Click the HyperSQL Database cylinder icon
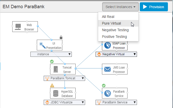This screenshot has height=108, width=173. [56, 93]
